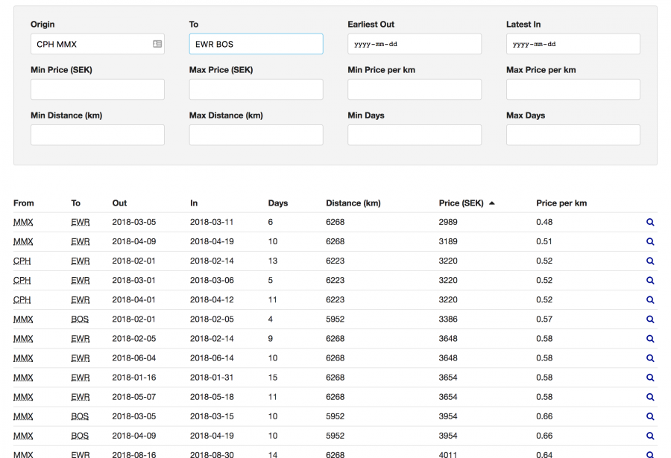Click magnifier icon for the 2018-01-16 flight
This screenshot has width=671, height=458.
(650, 378)
